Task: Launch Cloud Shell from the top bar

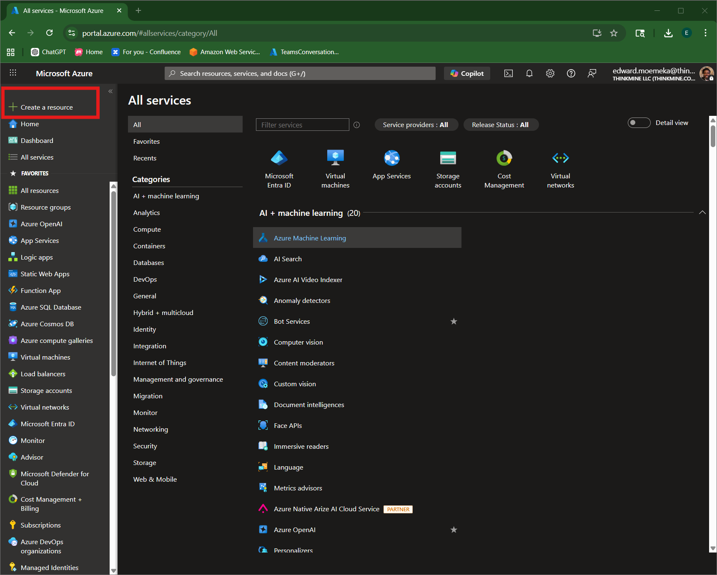Action: [509, 73]
